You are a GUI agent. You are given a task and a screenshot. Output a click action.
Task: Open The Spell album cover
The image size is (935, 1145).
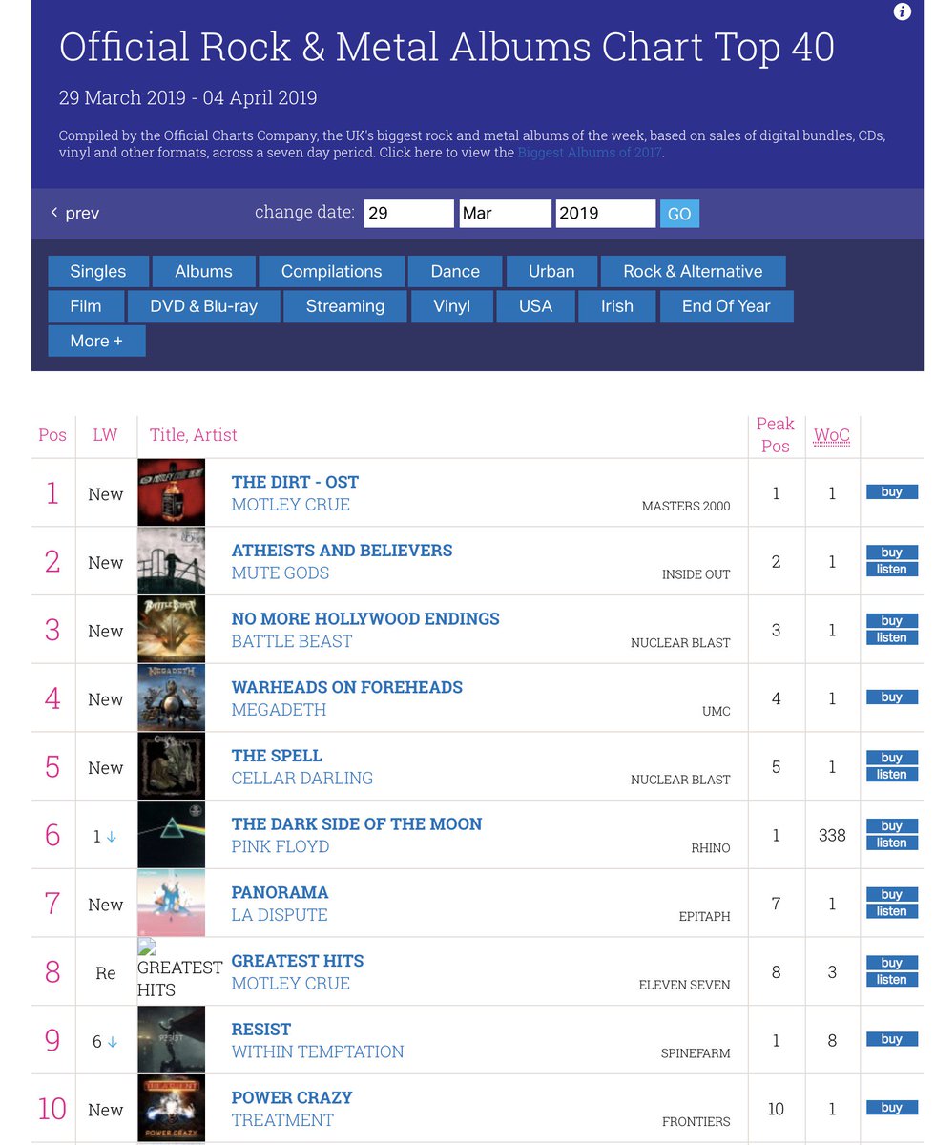[x=172, y=767]
